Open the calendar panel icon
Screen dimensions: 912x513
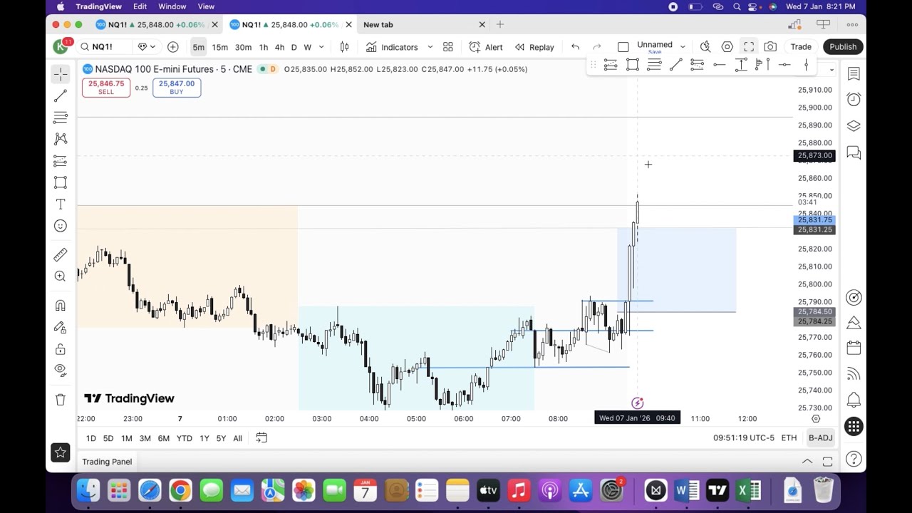pyautogui.click(x=854, y=348)
